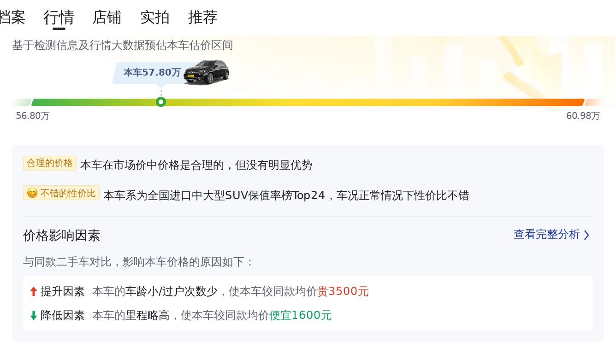This screenshot has height=354, width=616.
Task: Click the black SUV car thumbnail
Action: pos(207,73)
